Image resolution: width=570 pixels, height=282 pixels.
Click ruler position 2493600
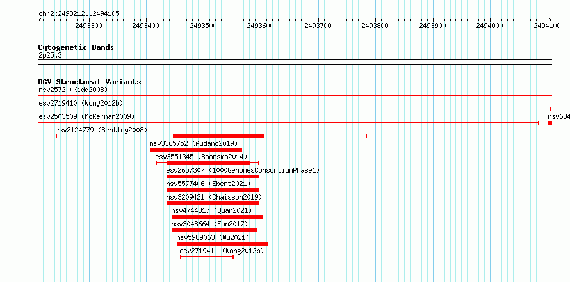[260, 26]
